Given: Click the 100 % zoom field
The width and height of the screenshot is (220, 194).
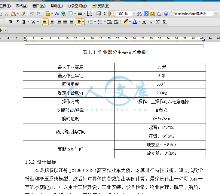Looking at the screenshot, I should [124, 14].
